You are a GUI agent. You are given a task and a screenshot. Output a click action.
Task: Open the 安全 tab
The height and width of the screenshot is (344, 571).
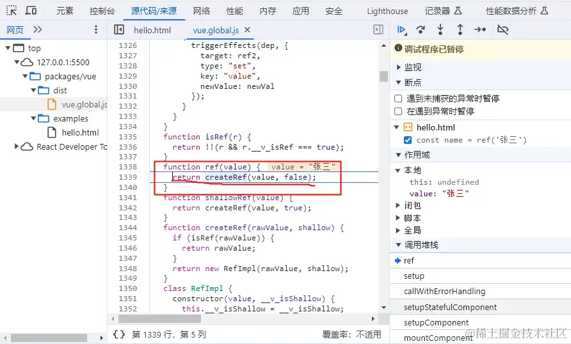click(334, 11)
